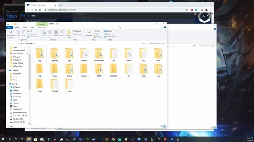This screenshot has width=254, height=142.
Task: Switch to the View ribbon tab
Action: pos(32,28)
